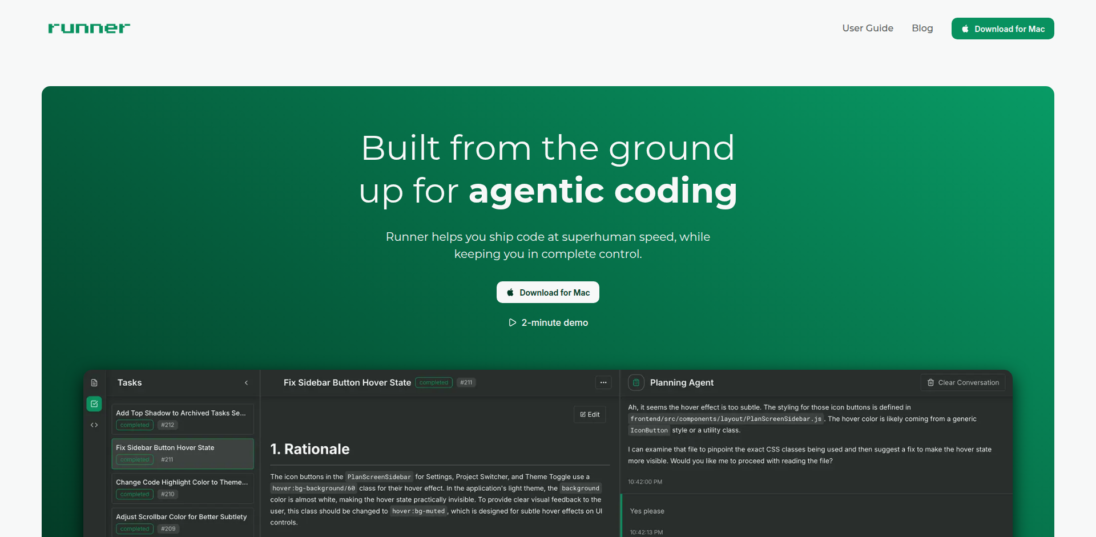Click the Edit button on the plan
The image size is (1096, 537).
tap(590, 414)
